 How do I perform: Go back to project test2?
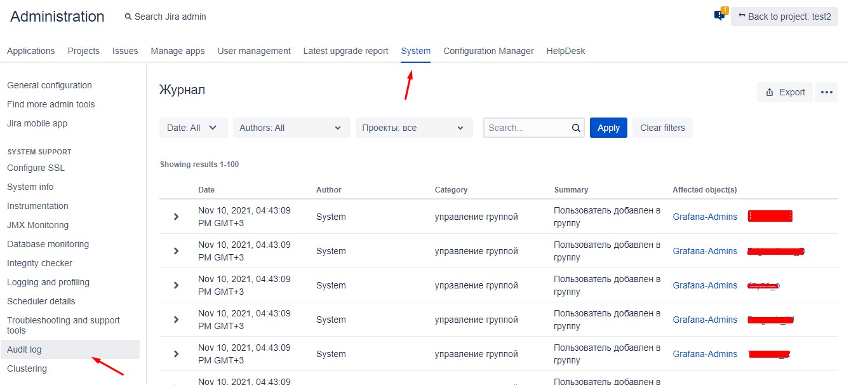coord(784,17)
